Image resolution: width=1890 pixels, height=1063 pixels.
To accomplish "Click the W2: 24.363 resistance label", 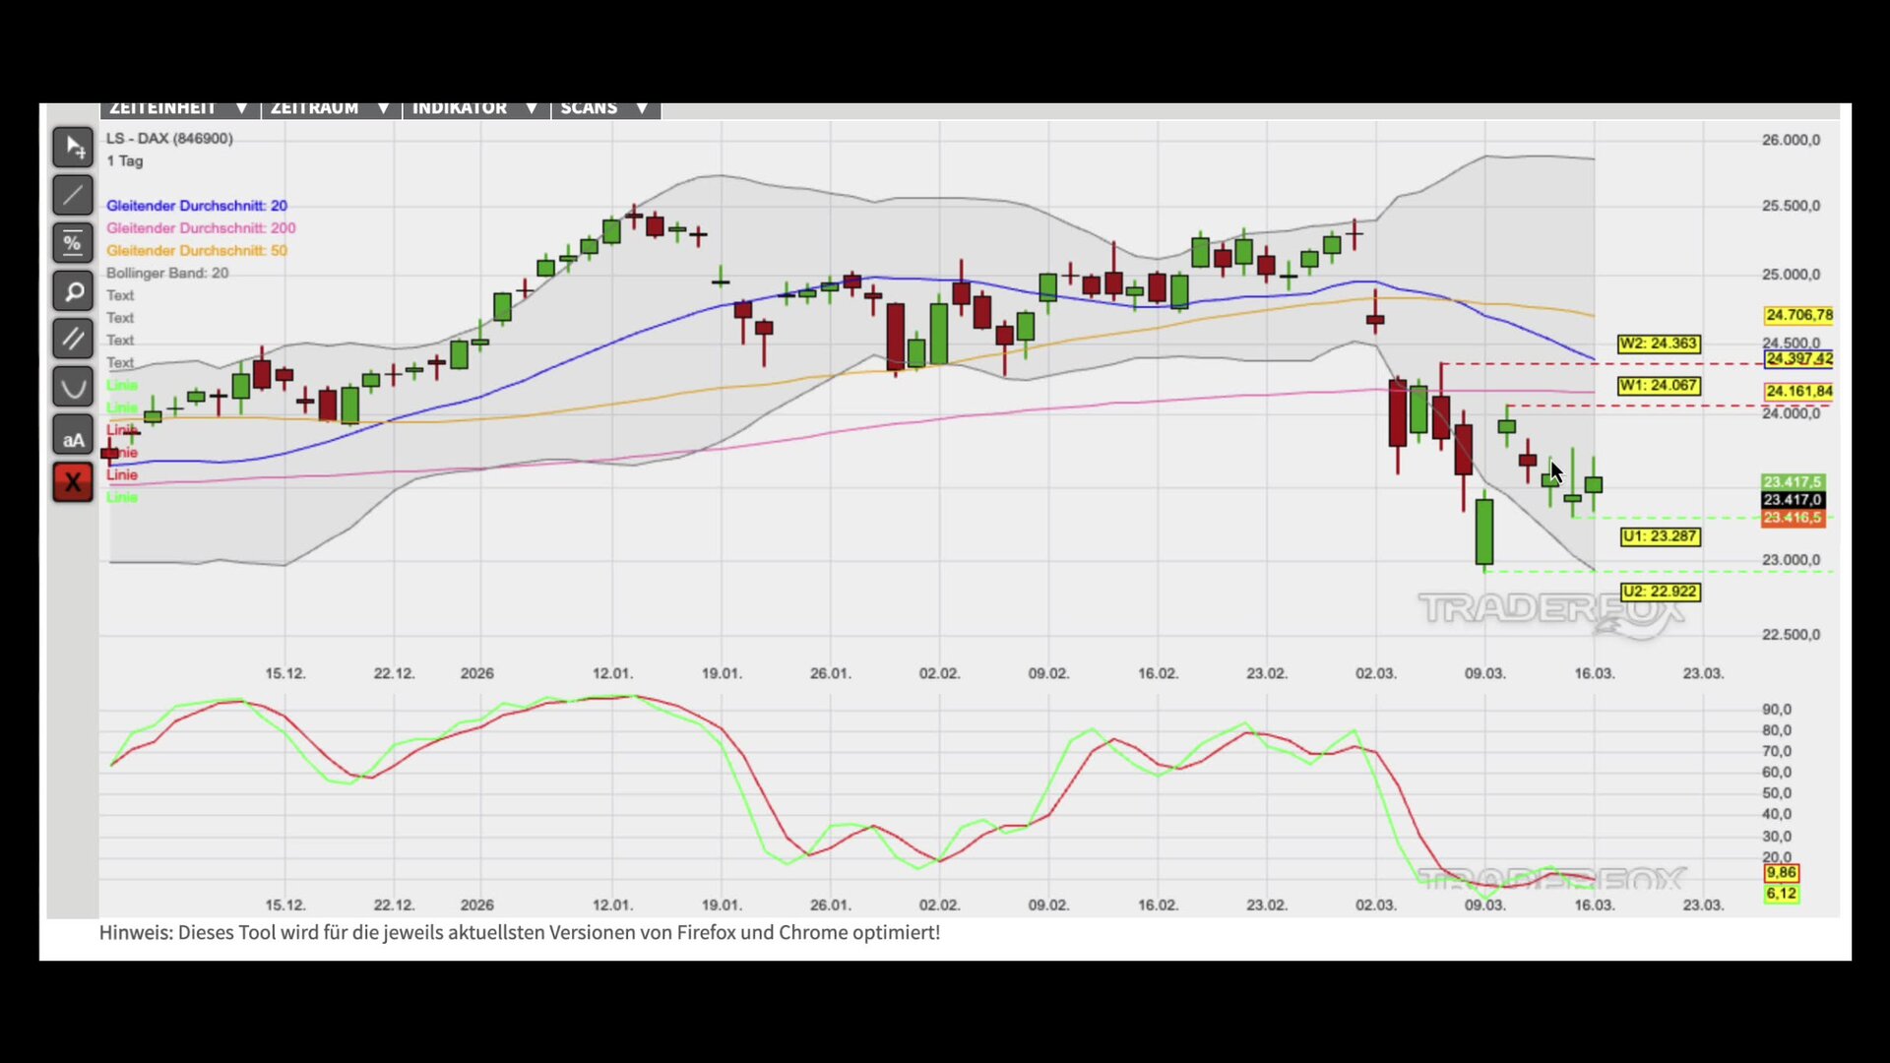I will click(x=1659, y=344).
